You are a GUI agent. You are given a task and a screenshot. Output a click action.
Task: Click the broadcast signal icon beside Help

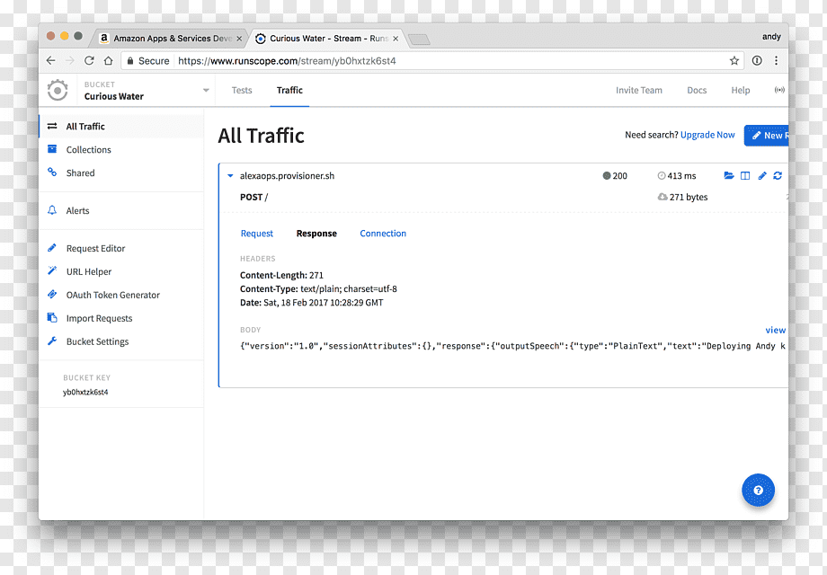click(779, 90)
